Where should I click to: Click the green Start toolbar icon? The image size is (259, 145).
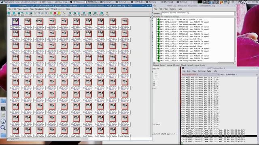tap(51, 14)
